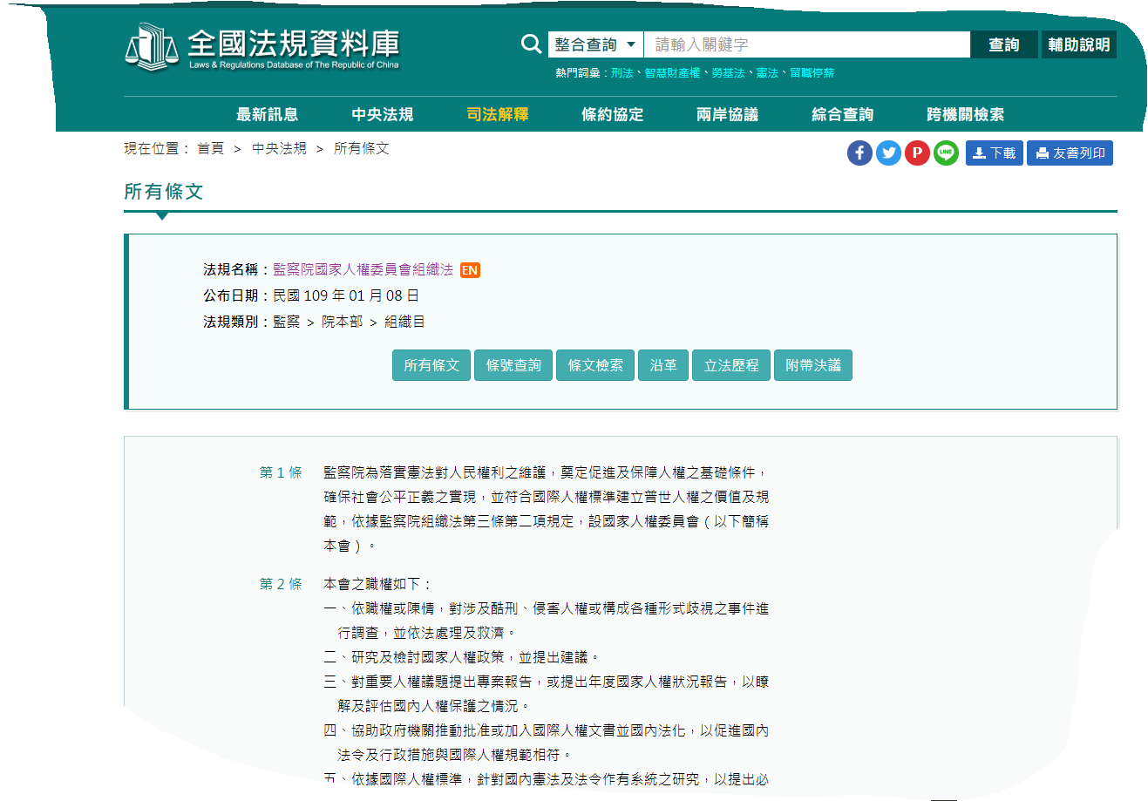Open the 司法解釋 navigation menu
The height and width of the screenshot is (801, 1148).
pos(497,114)
